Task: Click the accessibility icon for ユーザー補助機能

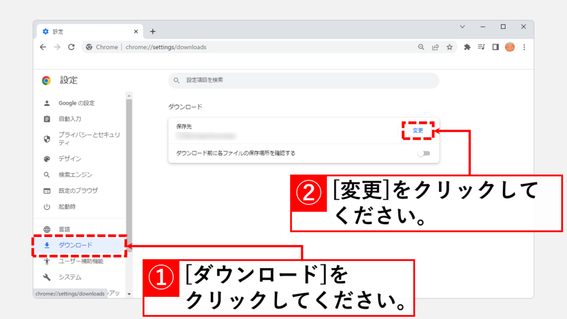Action: [x=47, y=261]
